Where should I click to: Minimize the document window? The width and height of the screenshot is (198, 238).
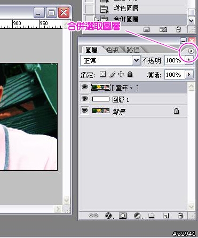click(x=39, y=12)
